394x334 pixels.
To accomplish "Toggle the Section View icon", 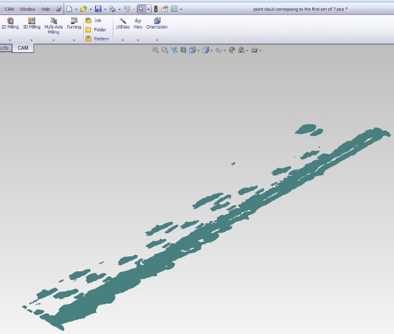I will click(x=183, y=50).
